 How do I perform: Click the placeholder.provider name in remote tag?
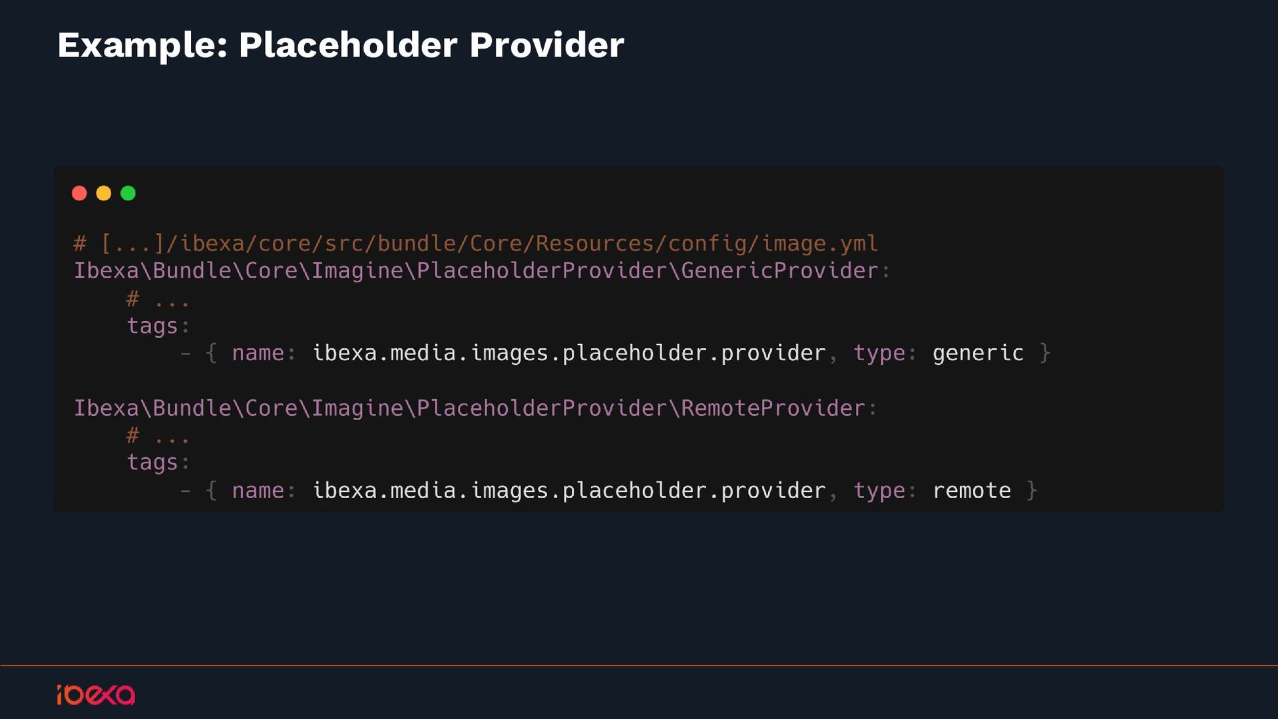pyautogui.click(x=569, y=491)
